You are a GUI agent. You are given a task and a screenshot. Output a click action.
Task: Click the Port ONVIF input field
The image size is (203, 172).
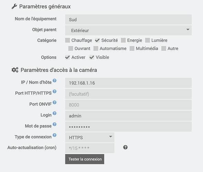tap(128, 105)
